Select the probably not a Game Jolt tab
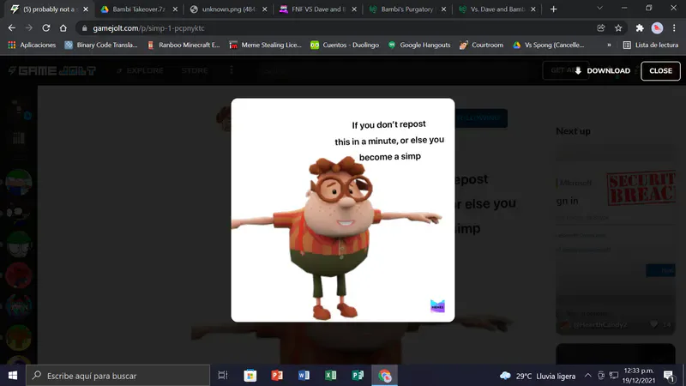 48,9
